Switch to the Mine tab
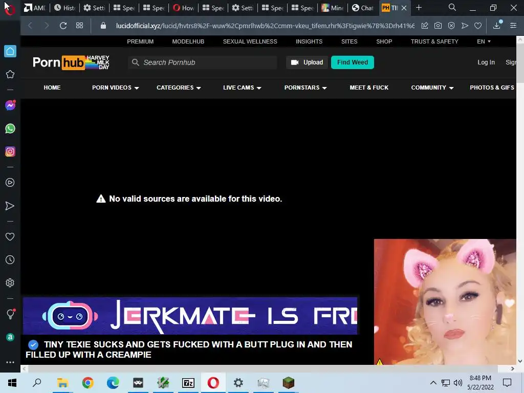This screenshot has height=393, width=524. tap(333, 8)
